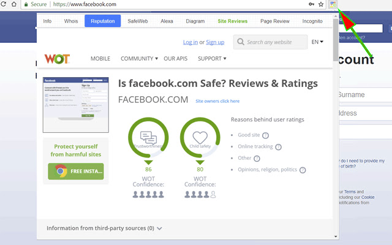Click Chrome logo on Free Install button
The width and height of the screenshot is (392, 245).
[x=61, y=171]
